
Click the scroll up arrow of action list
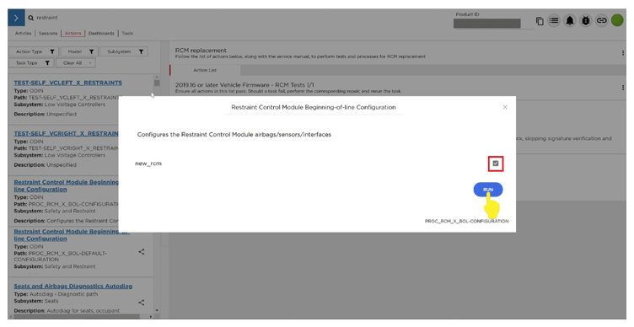point(157,77)
